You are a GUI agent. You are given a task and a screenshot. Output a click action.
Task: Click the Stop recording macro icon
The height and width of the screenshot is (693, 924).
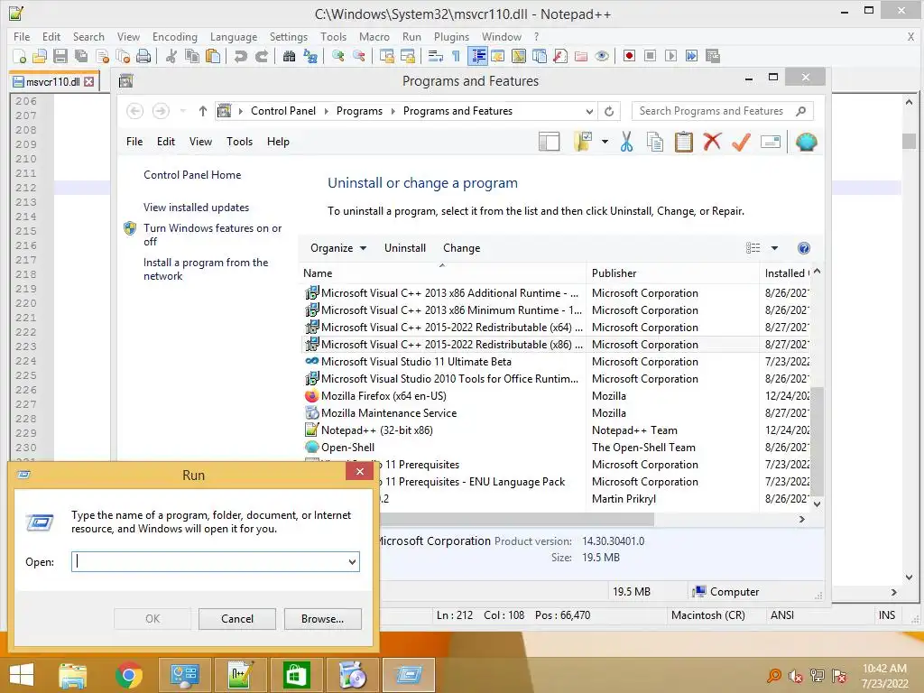coord(650,56)
